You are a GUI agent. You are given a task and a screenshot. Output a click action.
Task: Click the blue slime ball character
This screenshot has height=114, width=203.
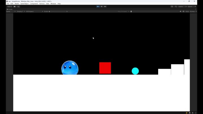(x=70, y=68)
